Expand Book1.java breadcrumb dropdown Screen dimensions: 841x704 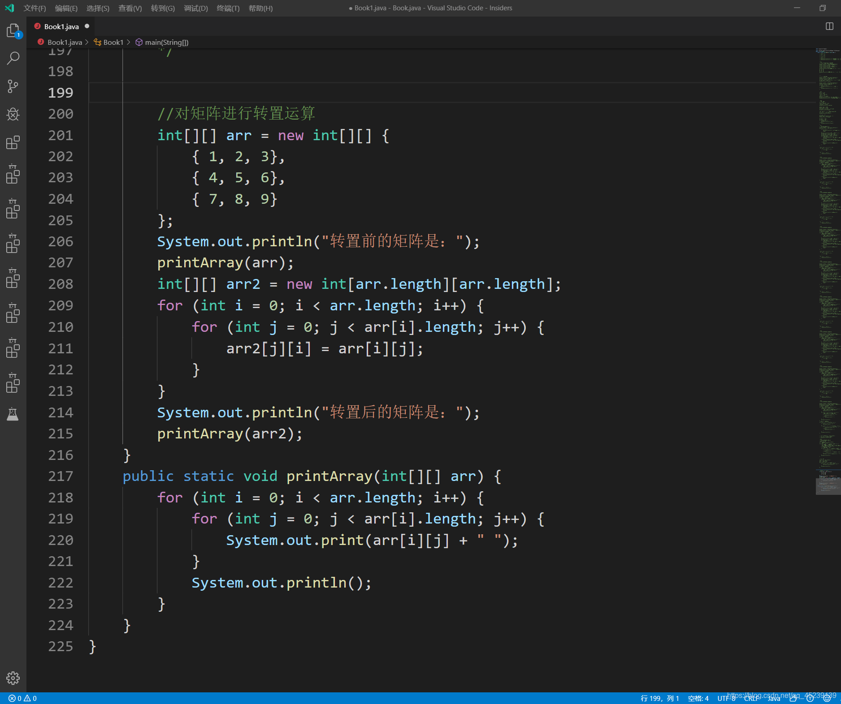pos(65,42)
